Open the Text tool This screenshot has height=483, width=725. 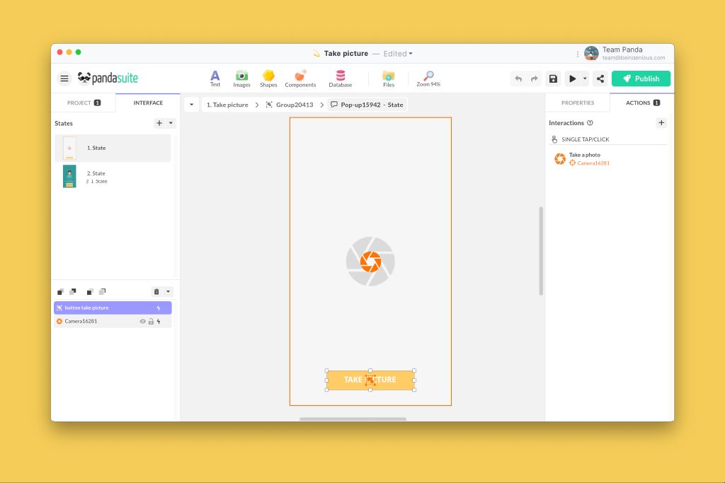tap(215, 78)
